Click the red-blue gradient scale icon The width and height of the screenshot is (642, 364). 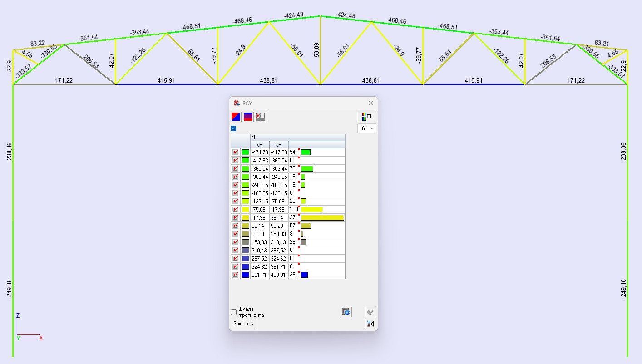pyautogui.click(x=248, y=117)
